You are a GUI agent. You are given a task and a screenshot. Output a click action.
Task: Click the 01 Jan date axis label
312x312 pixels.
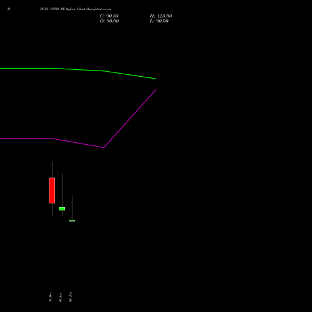pyautogui.click(x=61, y=297)
